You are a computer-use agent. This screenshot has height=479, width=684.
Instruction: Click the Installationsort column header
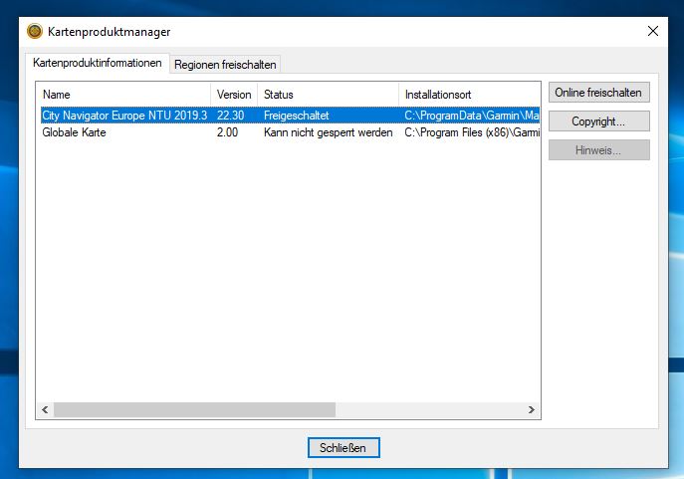click(469, 95)
